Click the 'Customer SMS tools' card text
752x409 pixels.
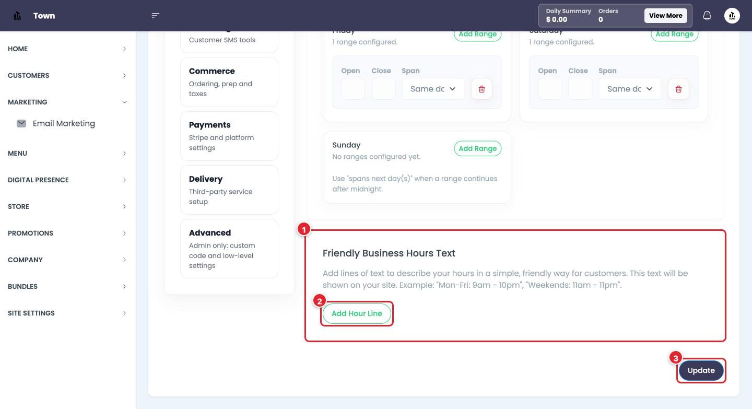coord(222,40)
